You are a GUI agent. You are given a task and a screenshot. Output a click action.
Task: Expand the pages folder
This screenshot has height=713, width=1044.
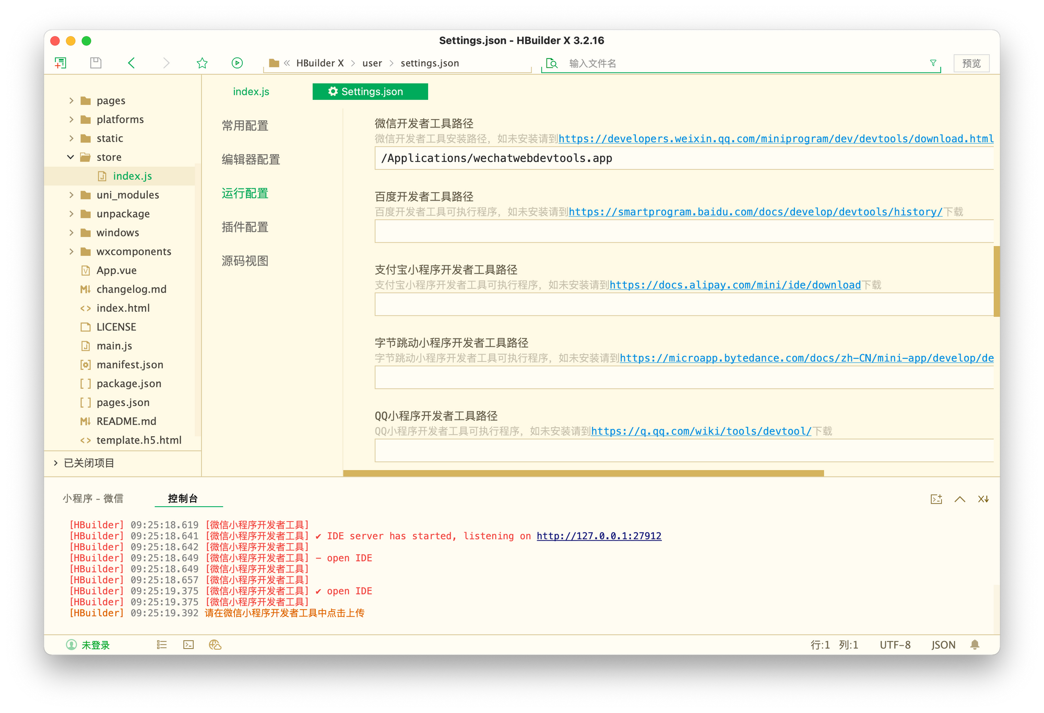(72, 100)
